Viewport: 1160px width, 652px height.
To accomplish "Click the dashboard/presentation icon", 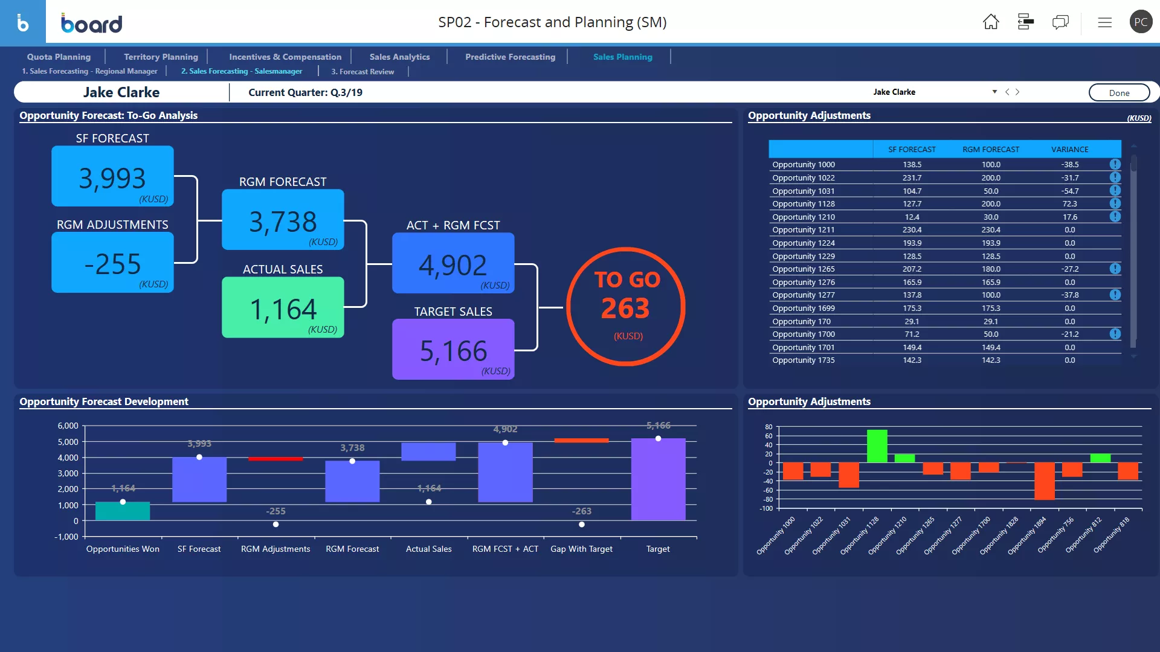I will click(x=1025, y=22).
